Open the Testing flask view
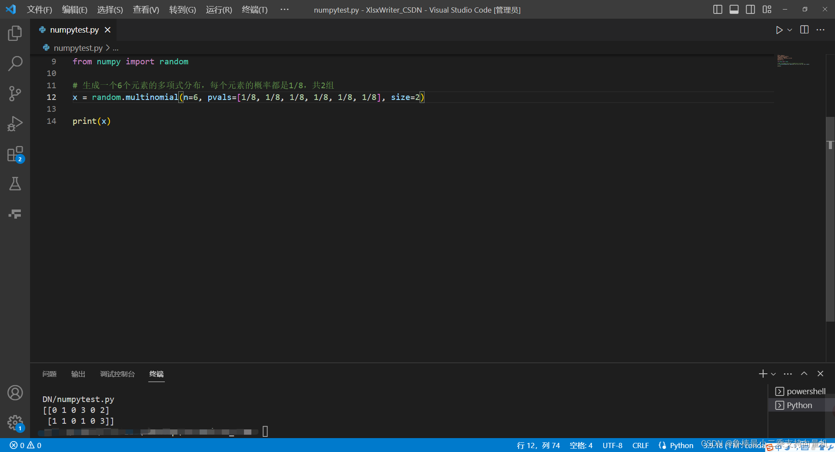This screenshot has height=452, width=835. pos(15,184)
